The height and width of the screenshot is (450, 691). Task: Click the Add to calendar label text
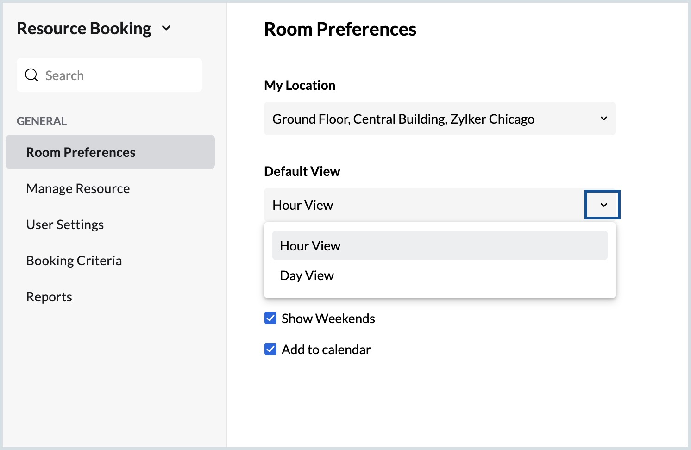(326, 350)
